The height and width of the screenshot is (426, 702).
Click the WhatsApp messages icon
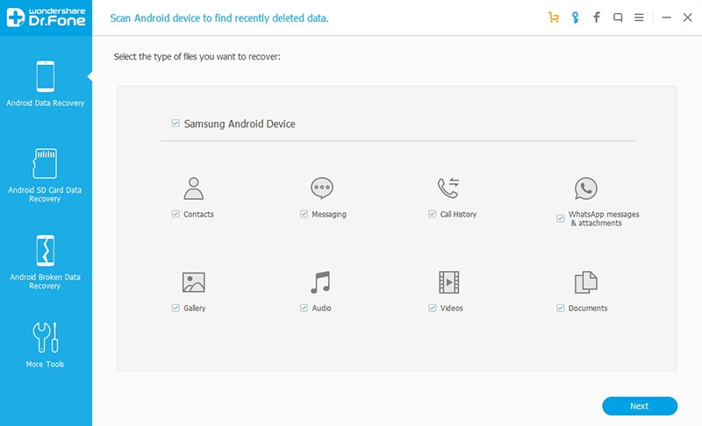pos(585,188)
